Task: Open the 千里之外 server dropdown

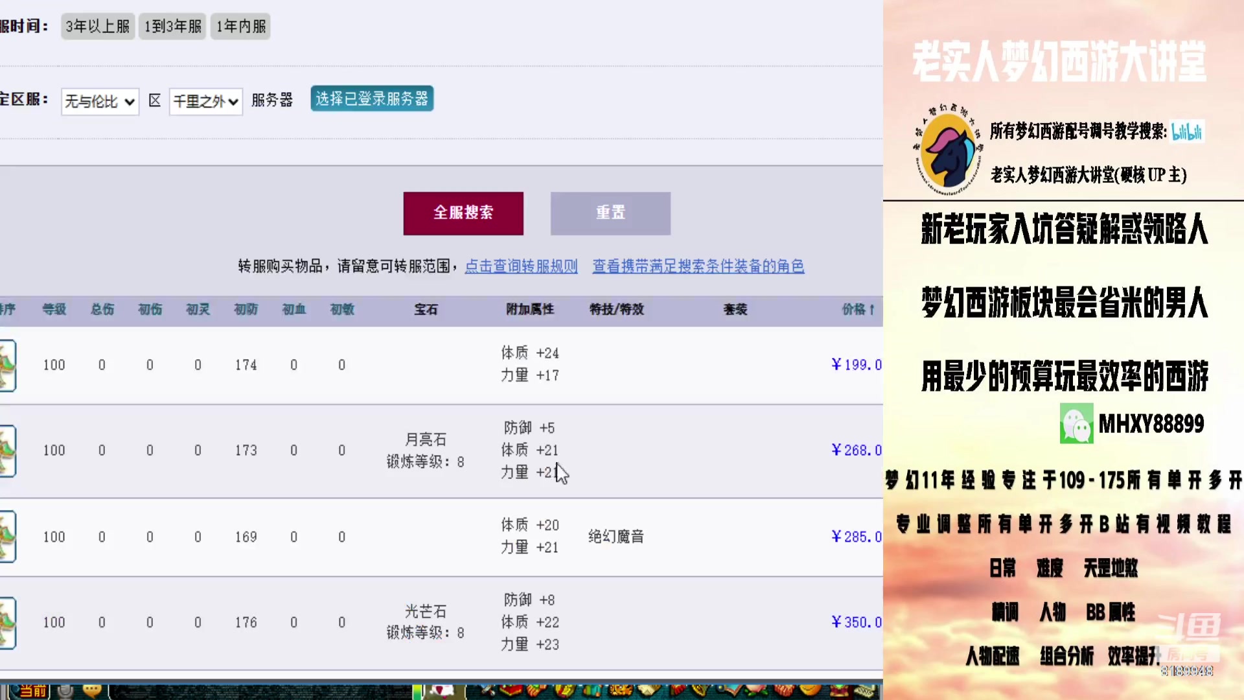Action: click(205, 102)
